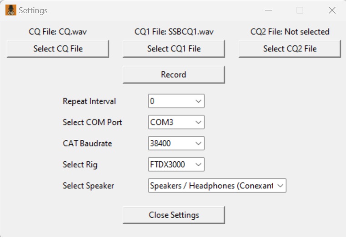Viewport: 346px width, 238px height.
Task: Click the app icon in the title bar
Action: click(x=11, y=10)
